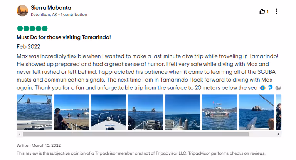View seventh photo of the rocky island
Screen dimensions: 296x160
click(256, 112)
